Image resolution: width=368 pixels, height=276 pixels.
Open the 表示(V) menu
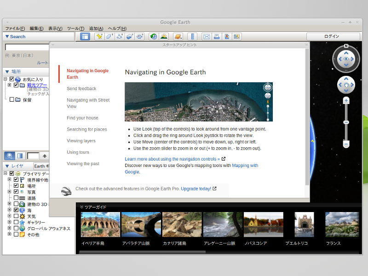point(55,29)
